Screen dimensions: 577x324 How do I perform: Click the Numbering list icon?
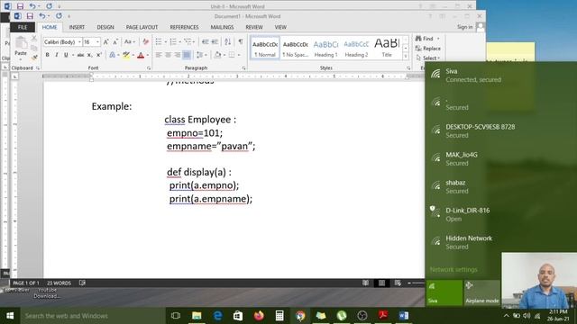(x=173, y=41)
